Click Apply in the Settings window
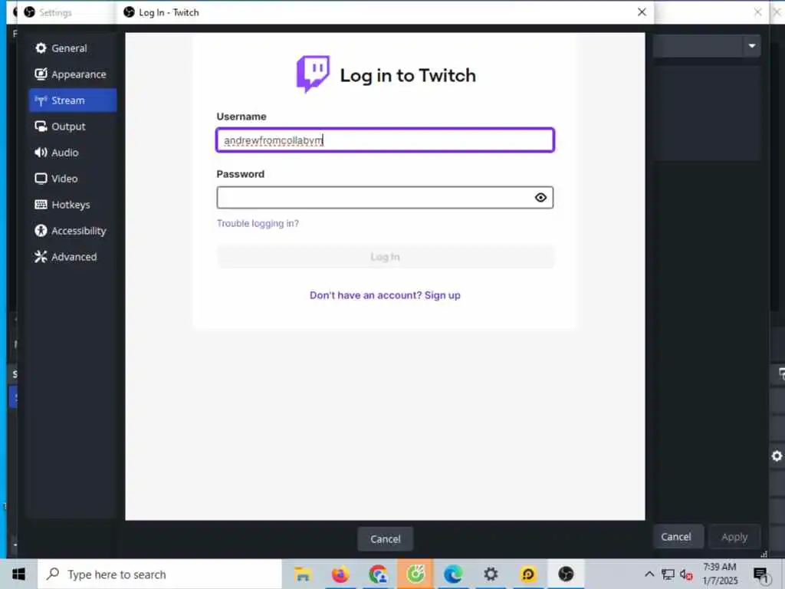 point(734,537)
